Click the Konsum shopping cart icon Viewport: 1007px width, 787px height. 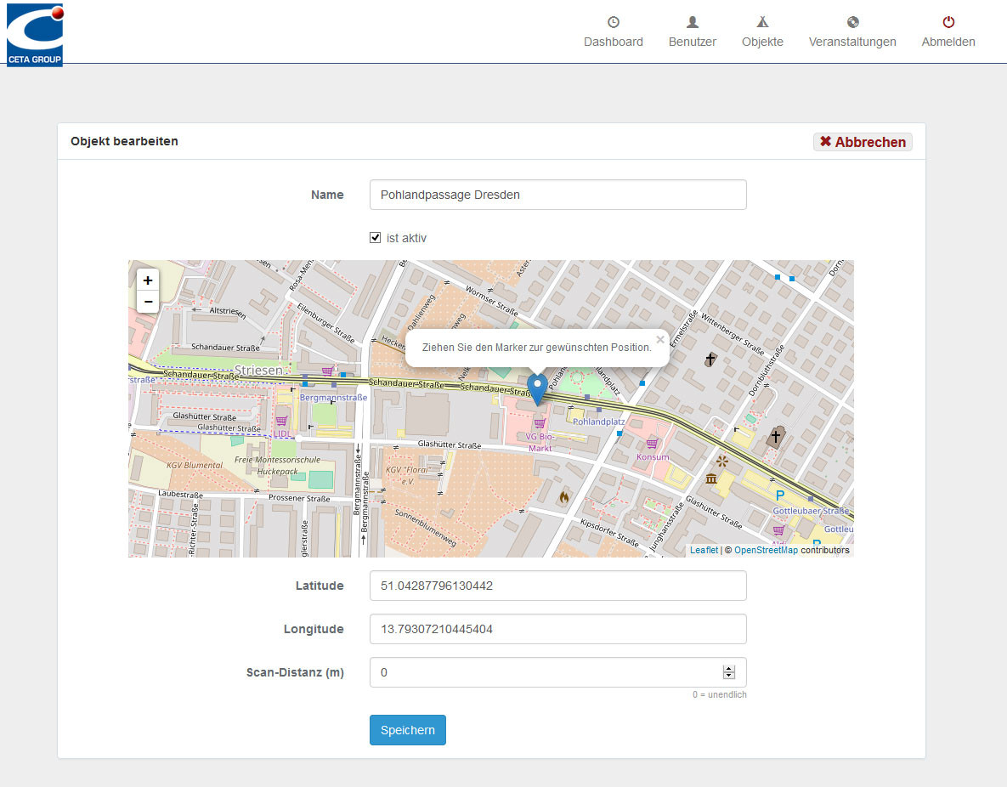(x=652, y=444)
